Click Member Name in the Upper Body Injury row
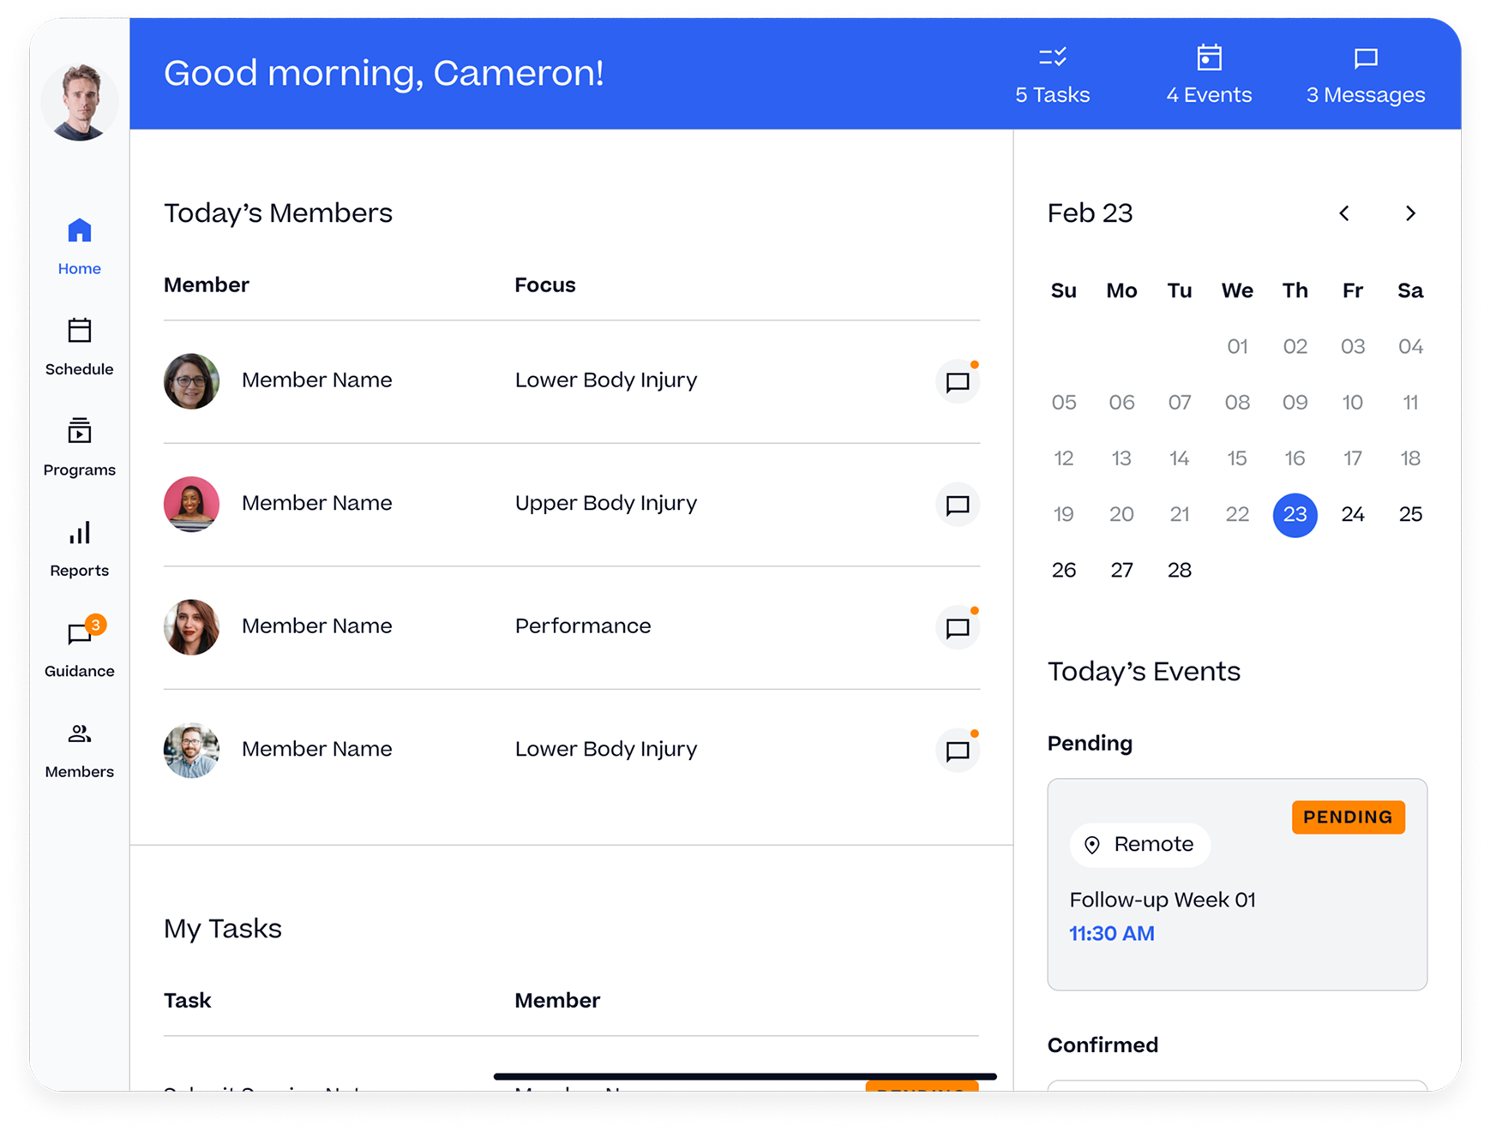 [x=317, y=503]
